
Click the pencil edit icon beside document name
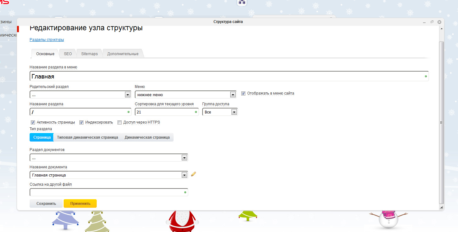pyautogui.click(x=193, y=174)
